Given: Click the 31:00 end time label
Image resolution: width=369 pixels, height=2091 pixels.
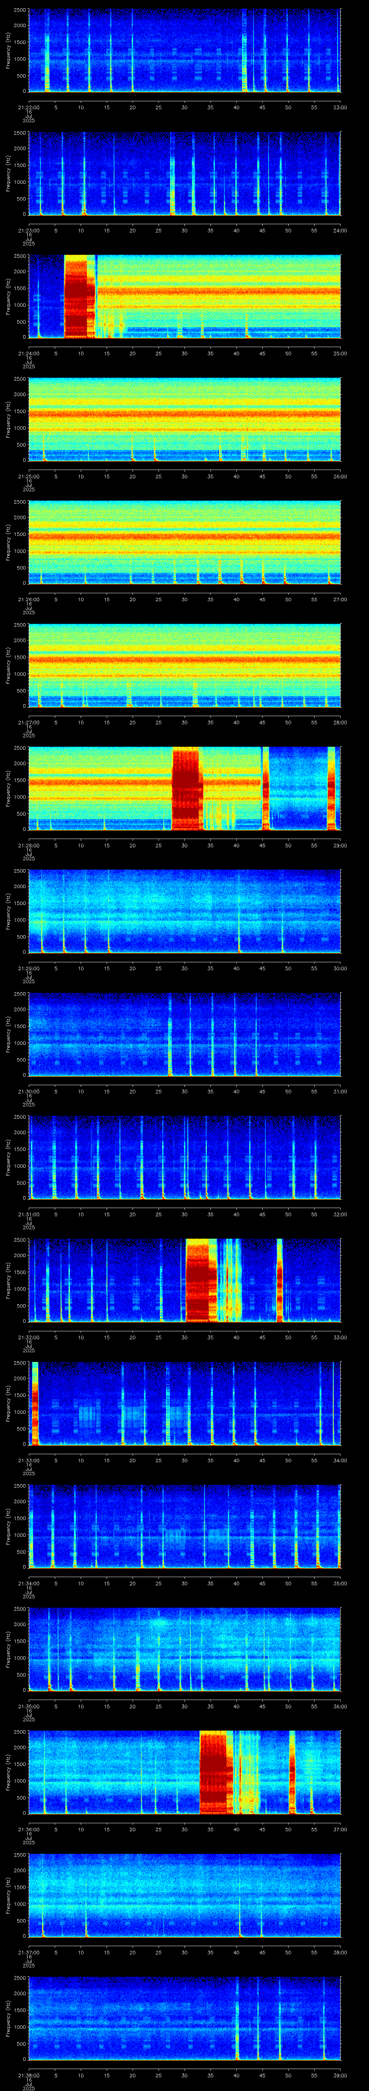Looking at the screenshot, I should point(340,1091).
